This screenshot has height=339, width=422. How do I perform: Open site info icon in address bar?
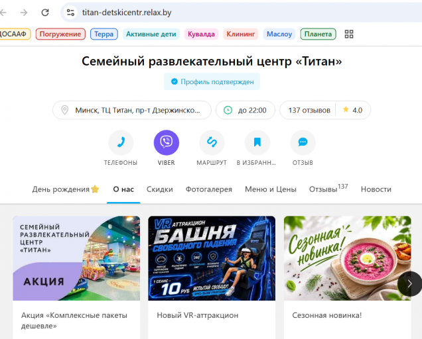pos(70,13)
